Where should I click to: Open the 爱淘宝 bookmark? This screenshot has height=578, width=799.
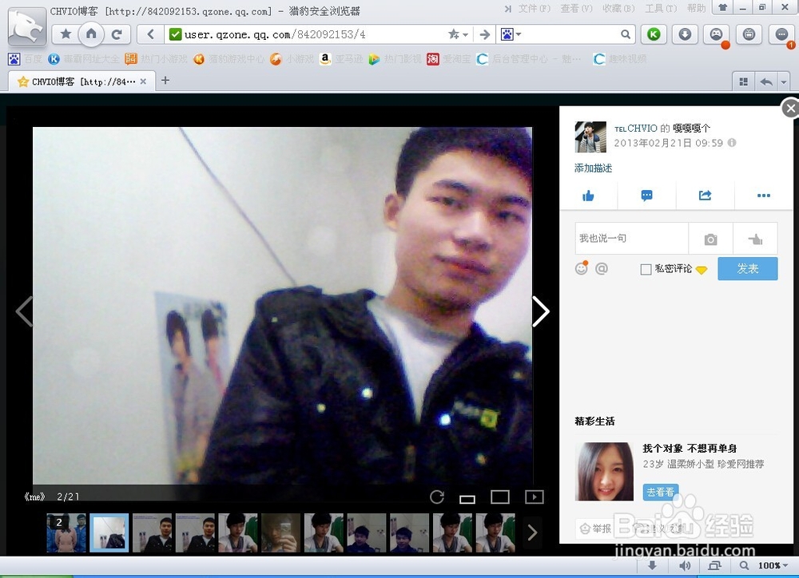point(449,59)
